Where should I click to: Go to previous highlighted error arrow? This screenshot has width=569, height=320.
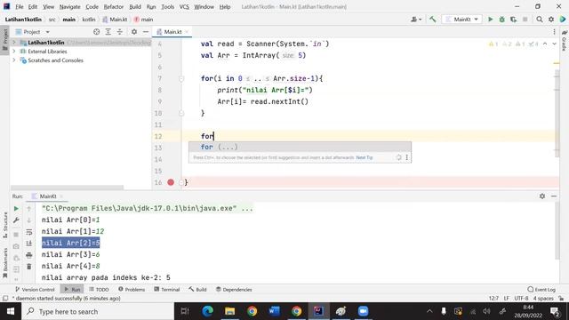click(545, 44)
